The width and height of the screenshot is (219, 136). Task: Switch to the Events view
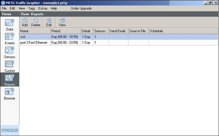click(x=10, y=38)
